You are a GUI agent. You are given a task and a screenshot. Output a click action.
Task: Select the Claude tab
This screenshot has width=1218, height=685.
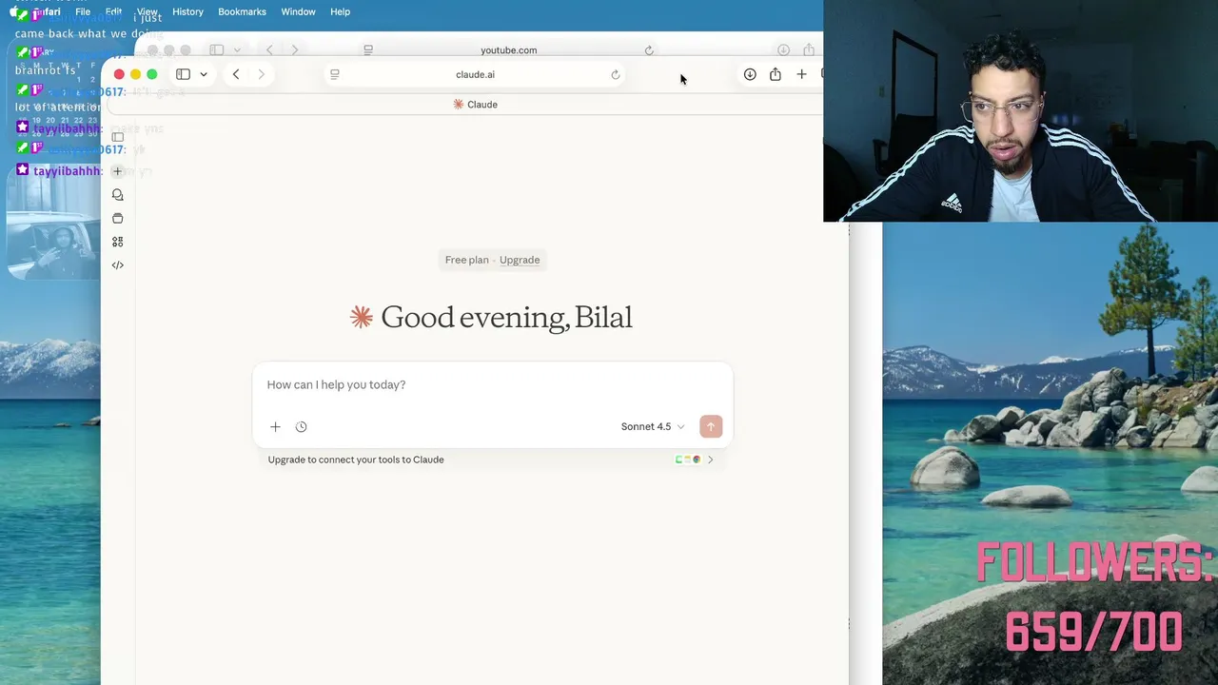(475, 105)
